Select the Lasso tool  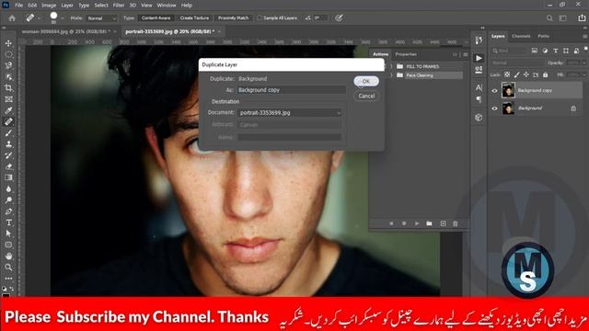[x=8, y=65]
